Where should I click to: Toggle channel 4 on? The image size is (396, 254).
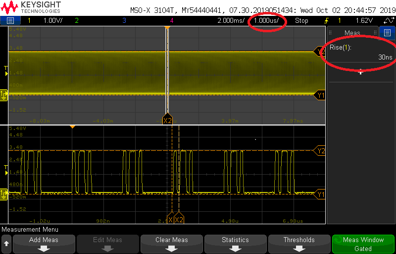(172, 21)
